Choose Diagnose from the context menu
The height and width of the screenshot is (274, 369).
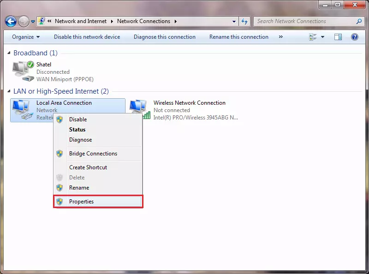[98, 140]
